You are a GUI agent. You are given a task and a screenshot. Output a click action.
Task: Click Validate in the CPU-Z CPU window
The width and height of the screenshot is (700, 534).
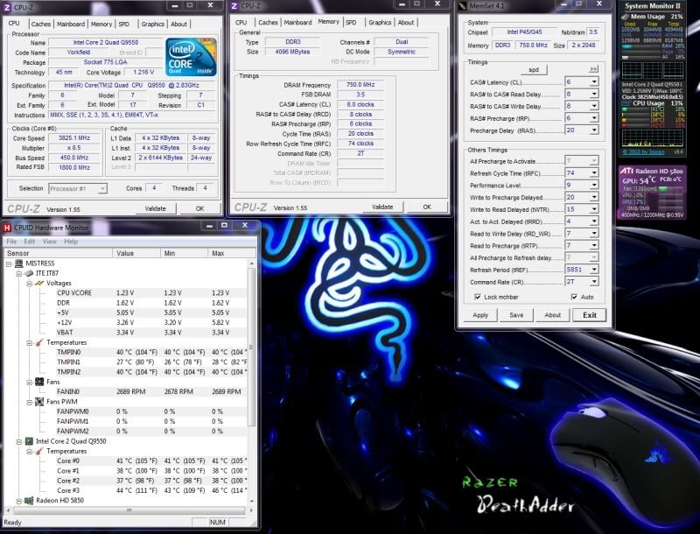tap(156, 208)
